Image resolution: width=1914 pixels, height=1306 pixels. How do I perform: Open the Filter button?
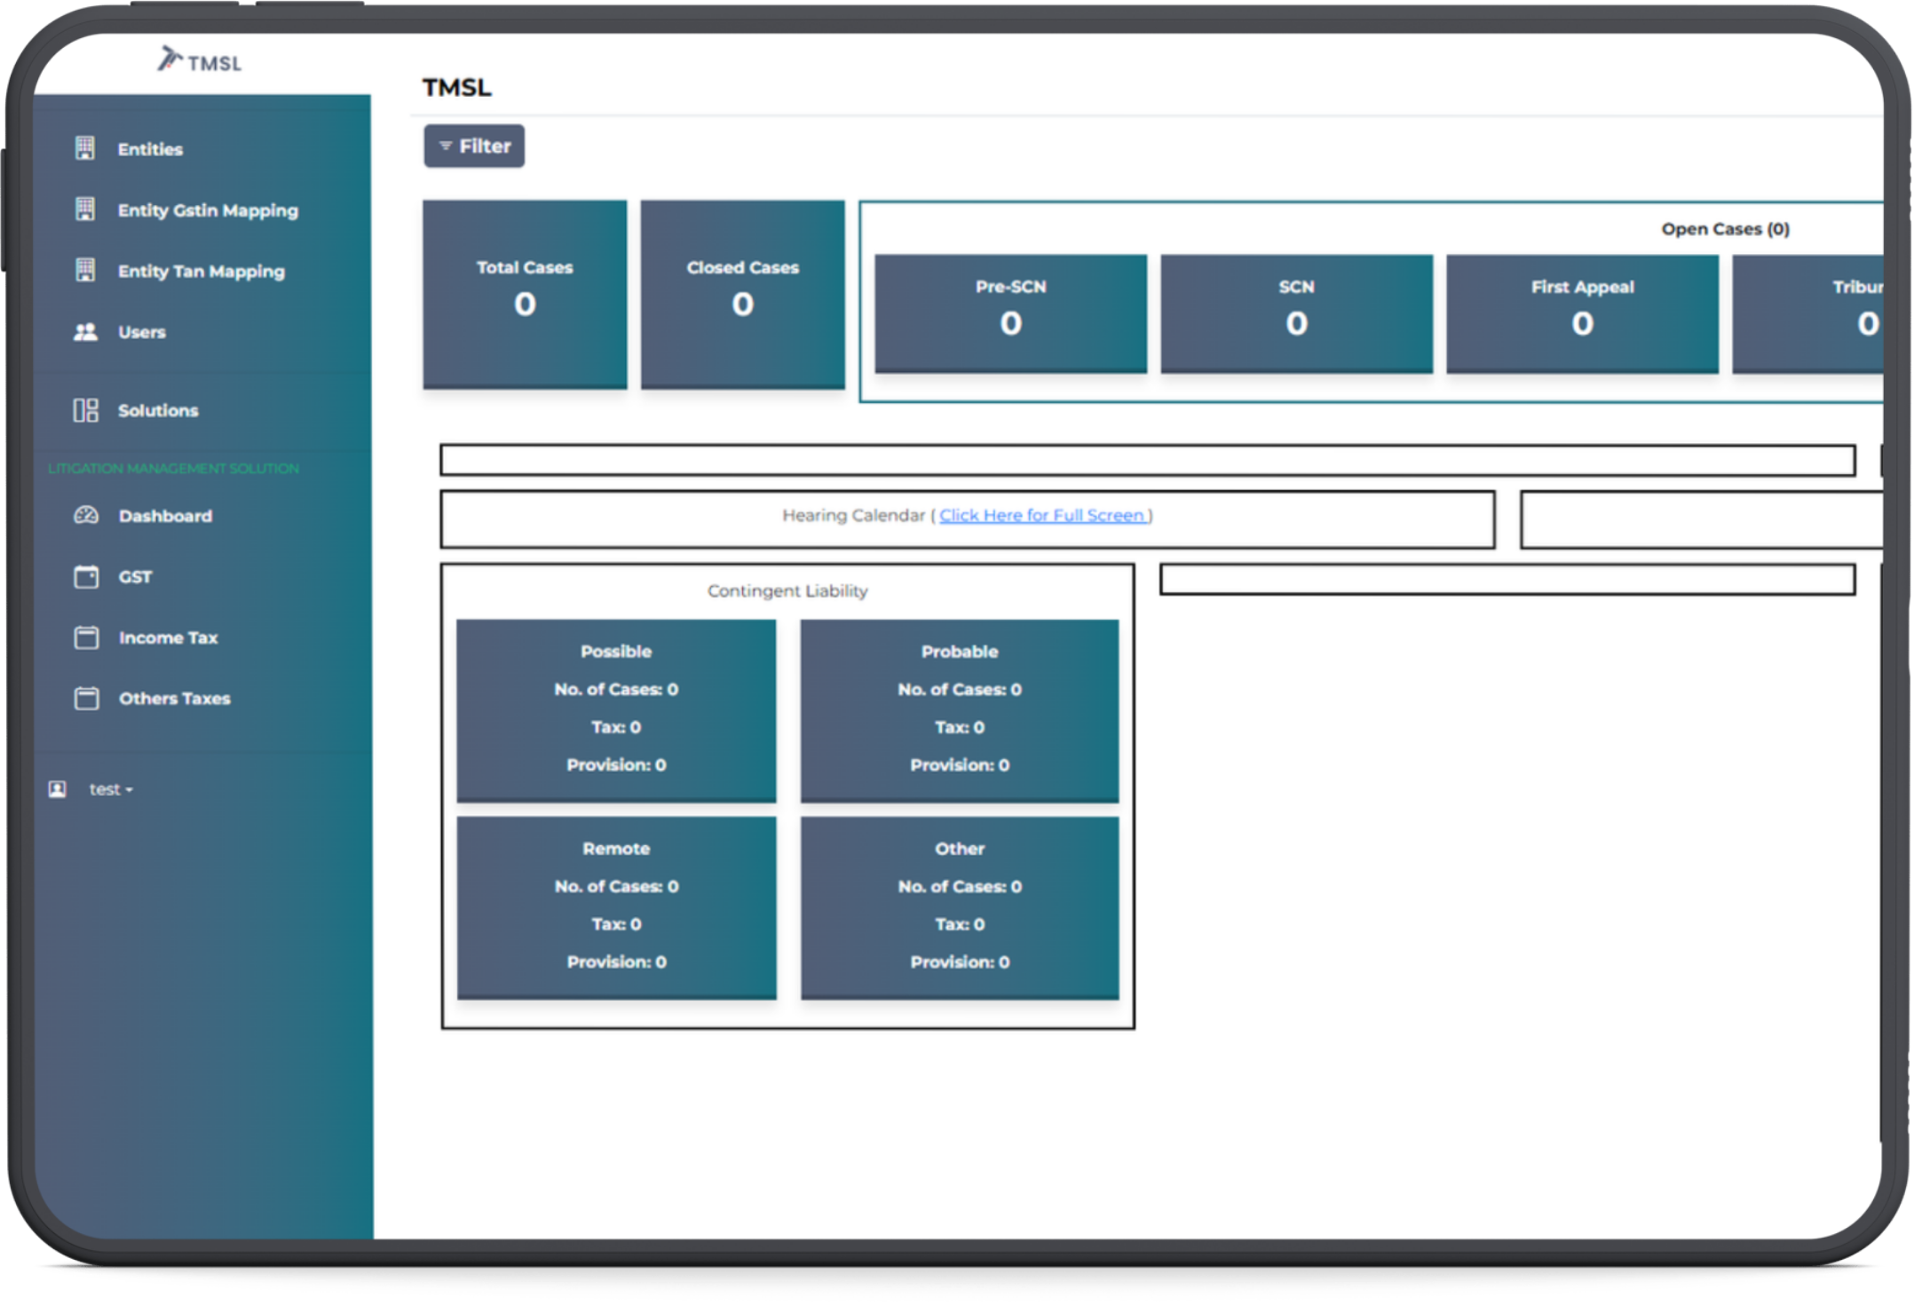474,146
